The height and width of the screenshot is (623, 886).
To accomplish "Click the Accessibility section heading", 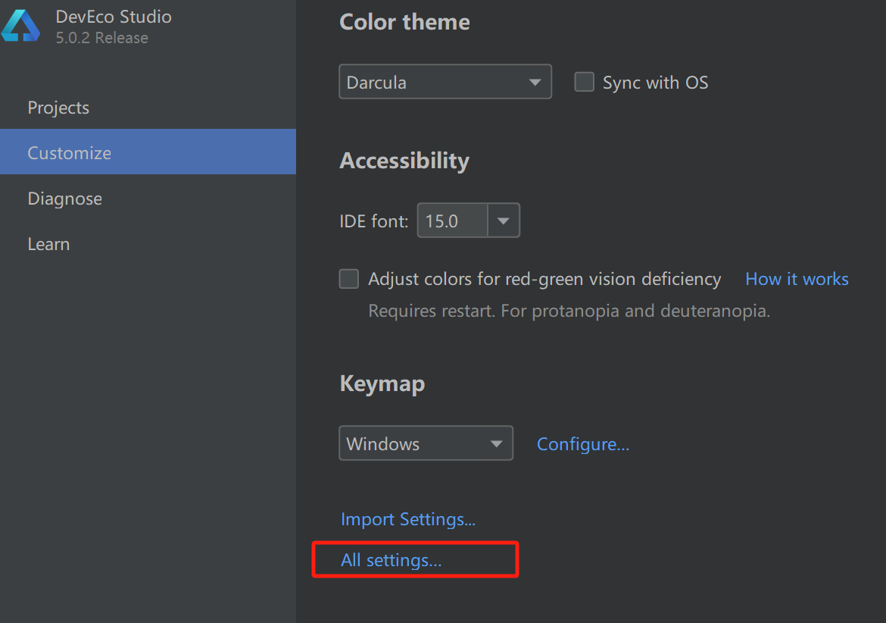I will (x=404, y=161).
